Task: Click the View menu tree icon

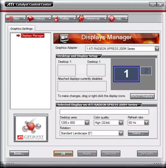Action: [10, 18]
